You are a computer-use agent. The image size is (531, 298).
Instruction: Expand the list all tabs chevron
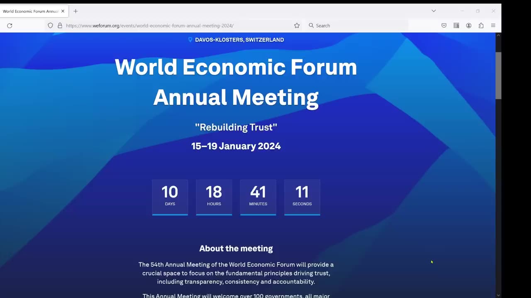[434, 11]
